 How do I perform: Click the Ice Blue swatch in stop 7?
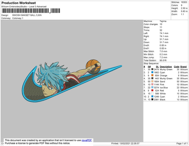(152, 87)
